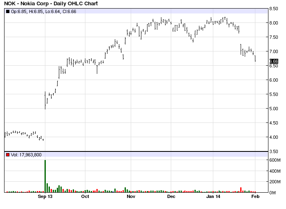
Task: Click the 'Op:6.85, Hi:6.85, Lo:6.64, Cl:6.66' readout
Action: [x=44, y=11]
